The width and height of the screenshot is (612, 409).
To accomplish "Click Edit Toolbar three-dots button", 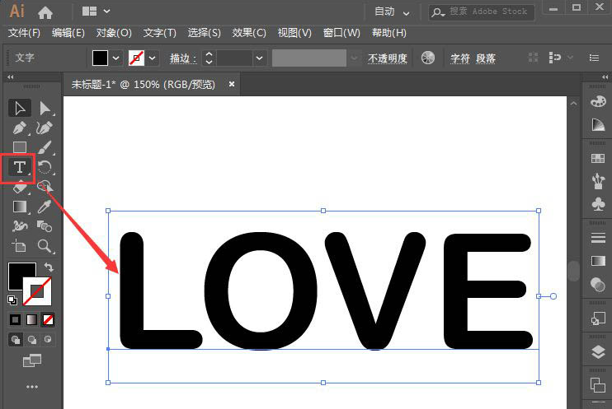I will (x=32, y=387).
